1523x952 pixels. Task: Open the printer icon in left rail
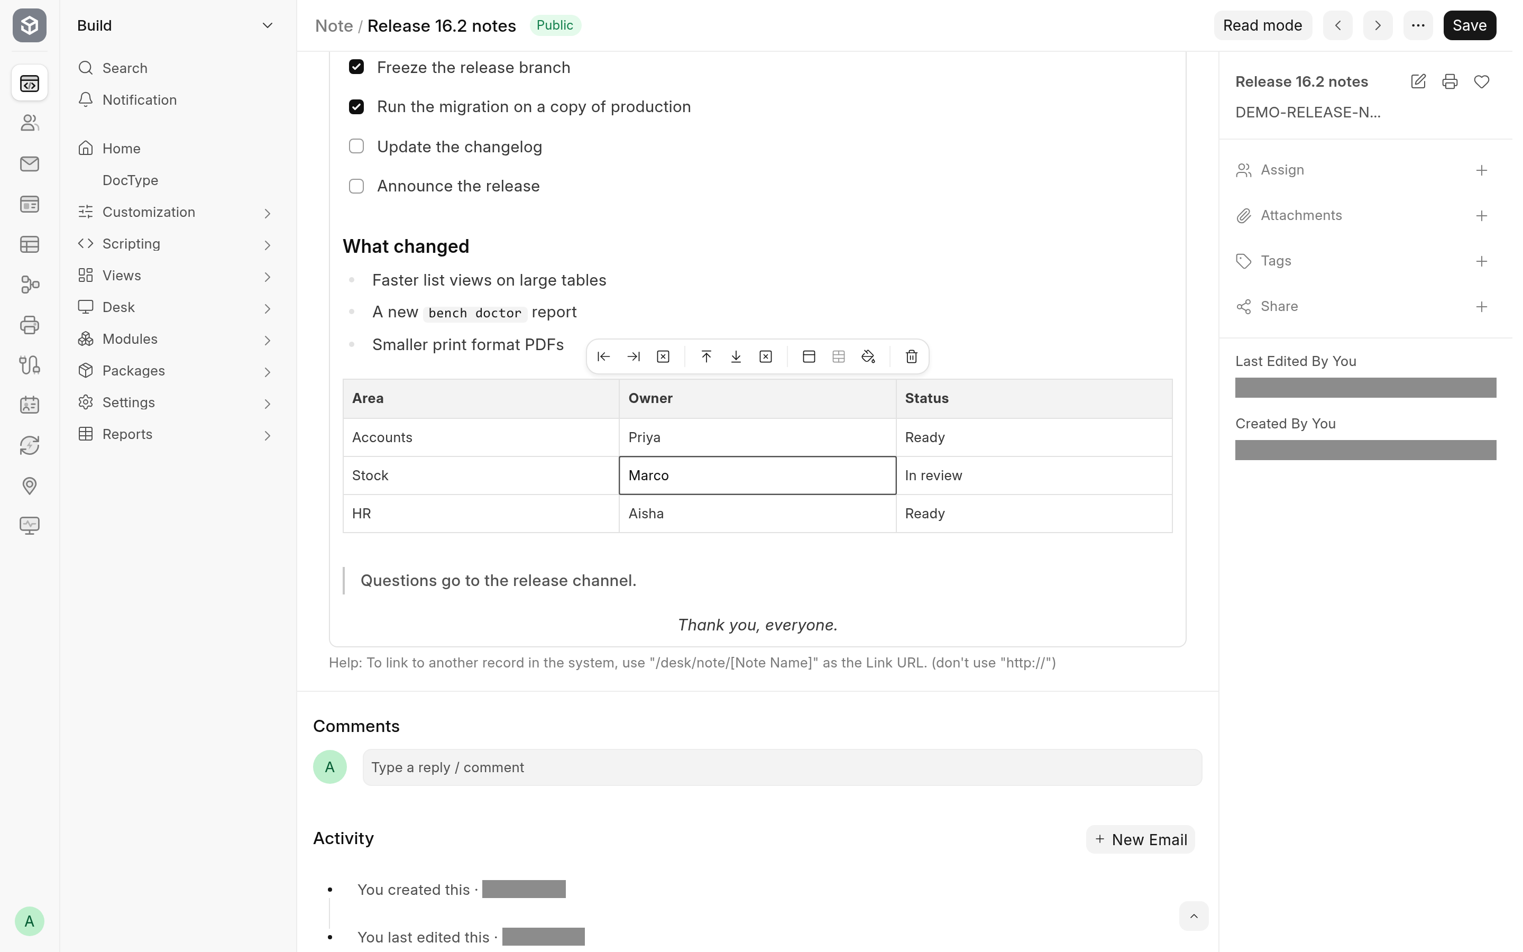pyautogui.click(x=30, y=325)
